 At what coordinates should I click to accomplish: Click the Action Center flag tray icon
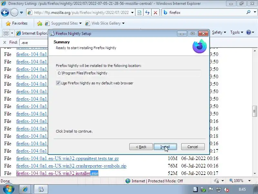[x=211, y=189]
